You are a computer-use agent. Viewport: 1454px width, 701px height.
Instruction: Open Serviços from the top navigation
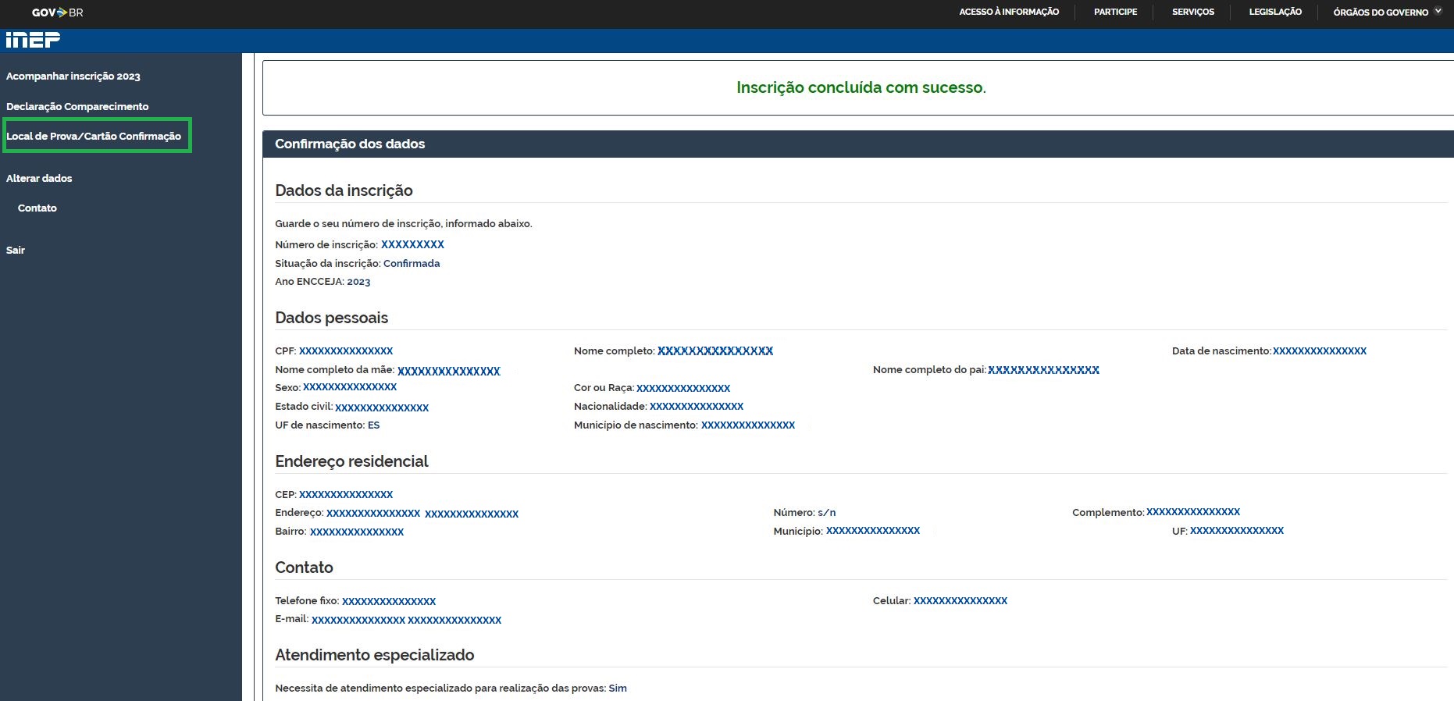tap(1192, 12)
